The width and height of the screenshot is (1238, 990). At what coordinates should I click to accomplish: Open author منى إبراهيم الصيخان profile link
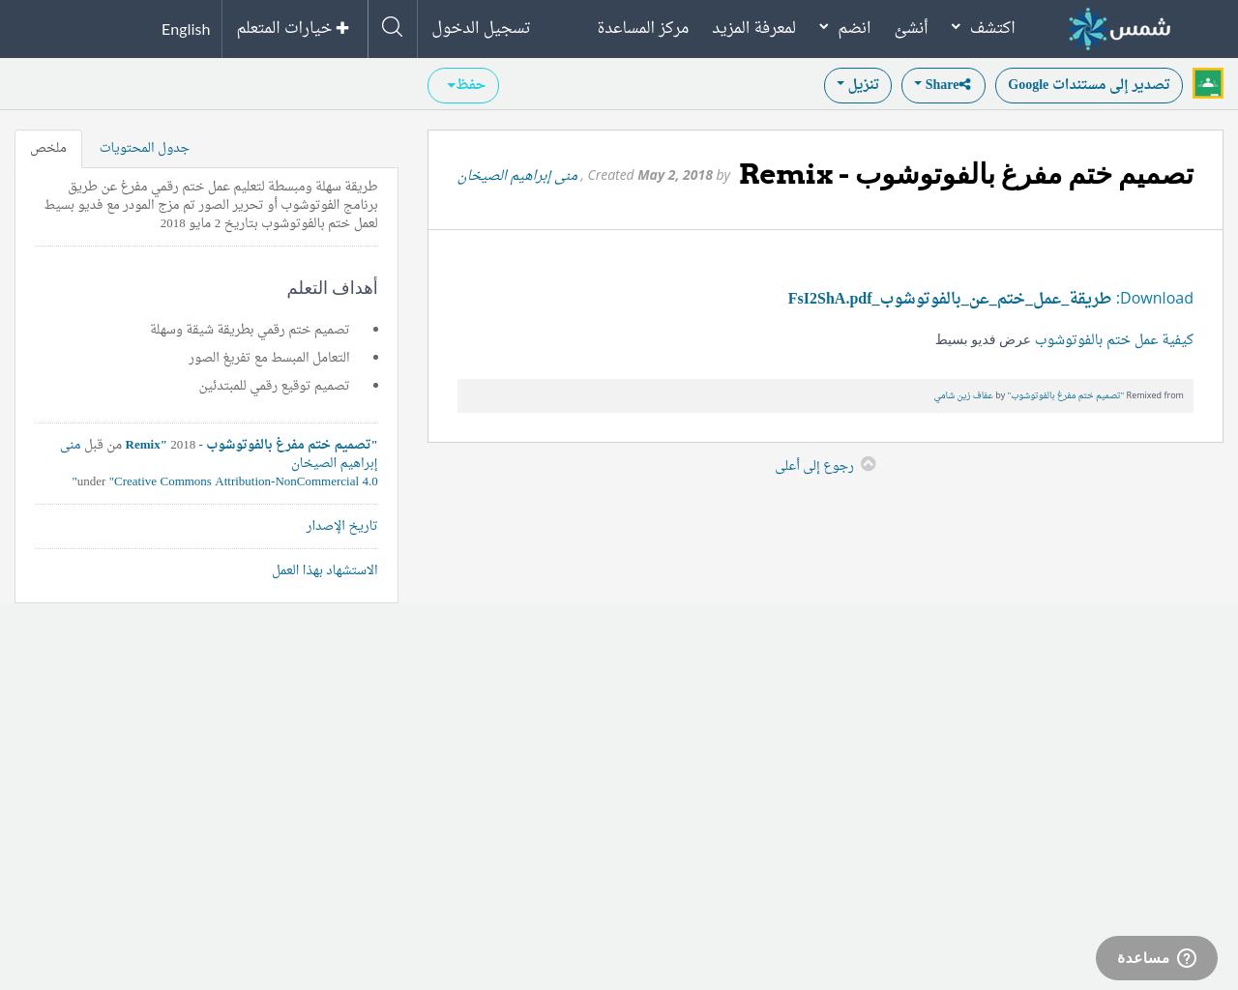click(x=517, y=176)
